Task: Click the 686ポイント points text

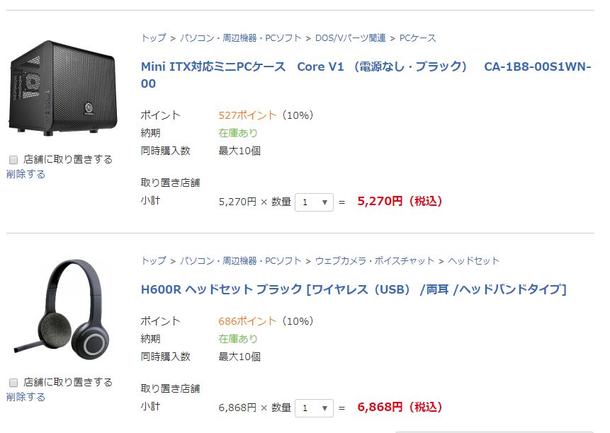Action: [247, 321]
